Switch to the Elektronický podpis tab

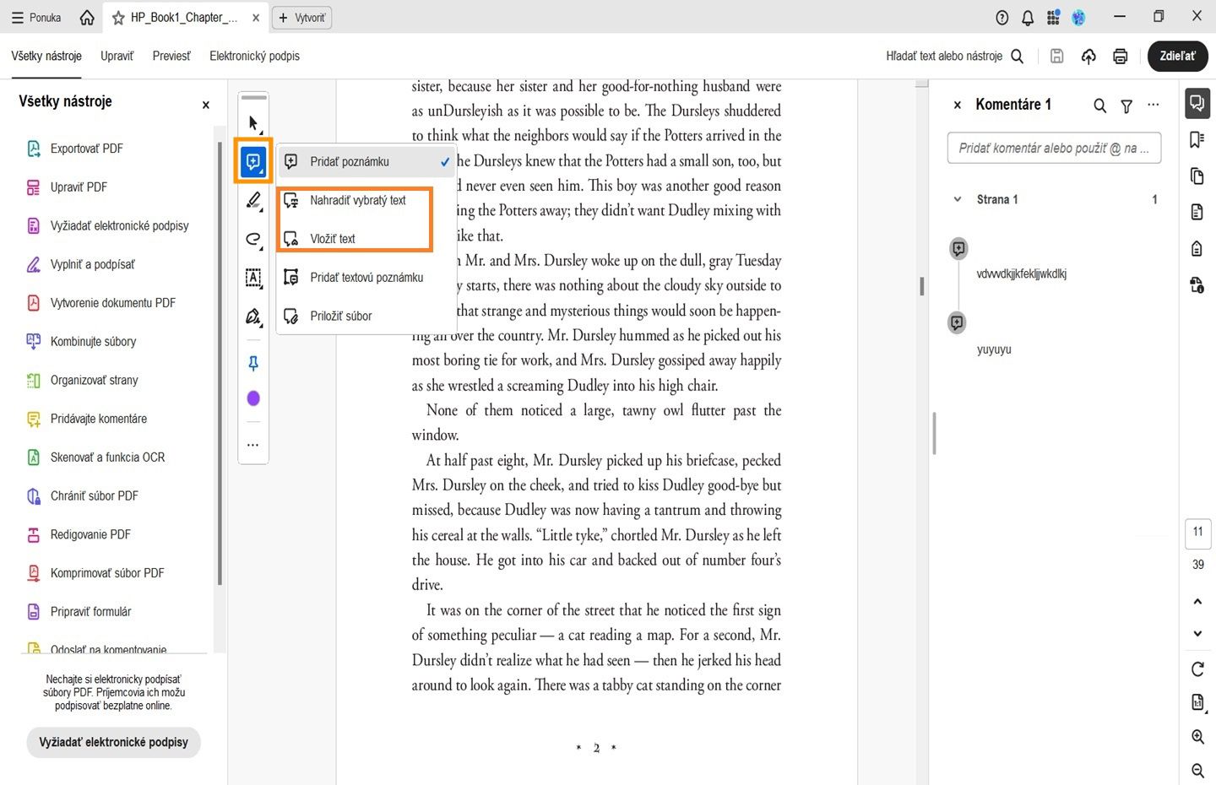[254, 56]
